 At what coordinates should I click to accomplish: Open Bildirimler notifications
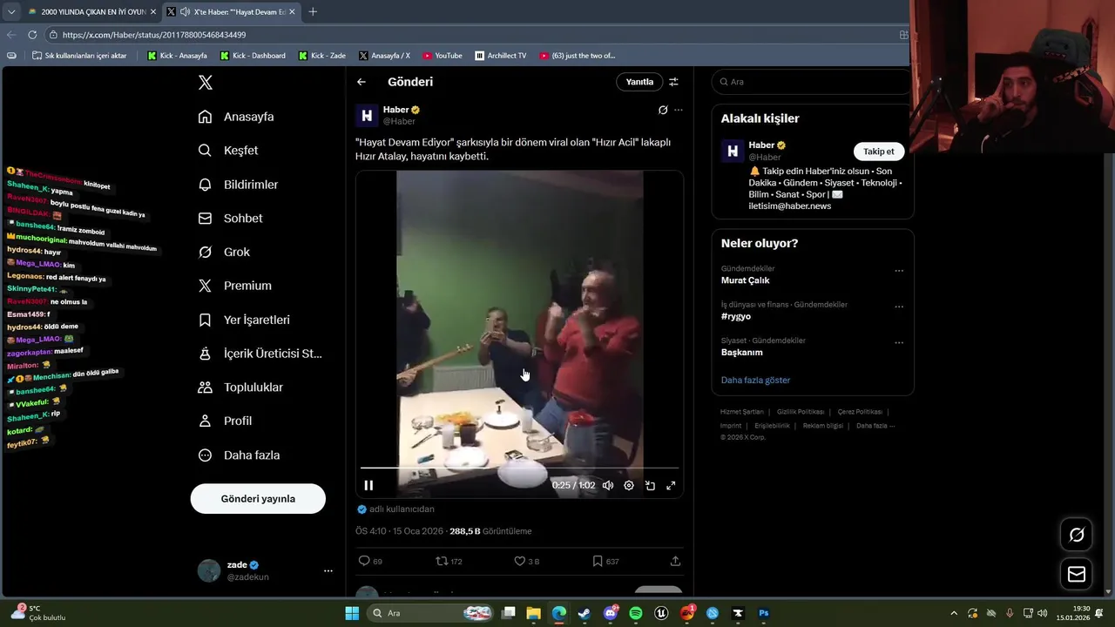pyautogui.click(x=238, y=185)
